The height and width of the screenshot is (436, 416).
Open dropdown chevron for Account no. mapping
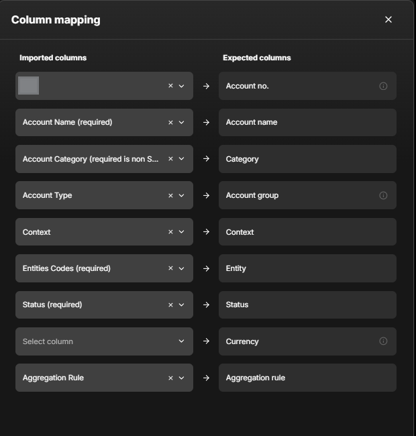(182, 86)
